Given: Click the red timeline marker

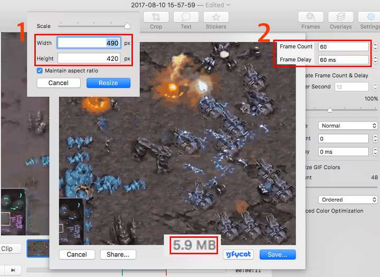Looking at the screenshot, I should (166, 273).
